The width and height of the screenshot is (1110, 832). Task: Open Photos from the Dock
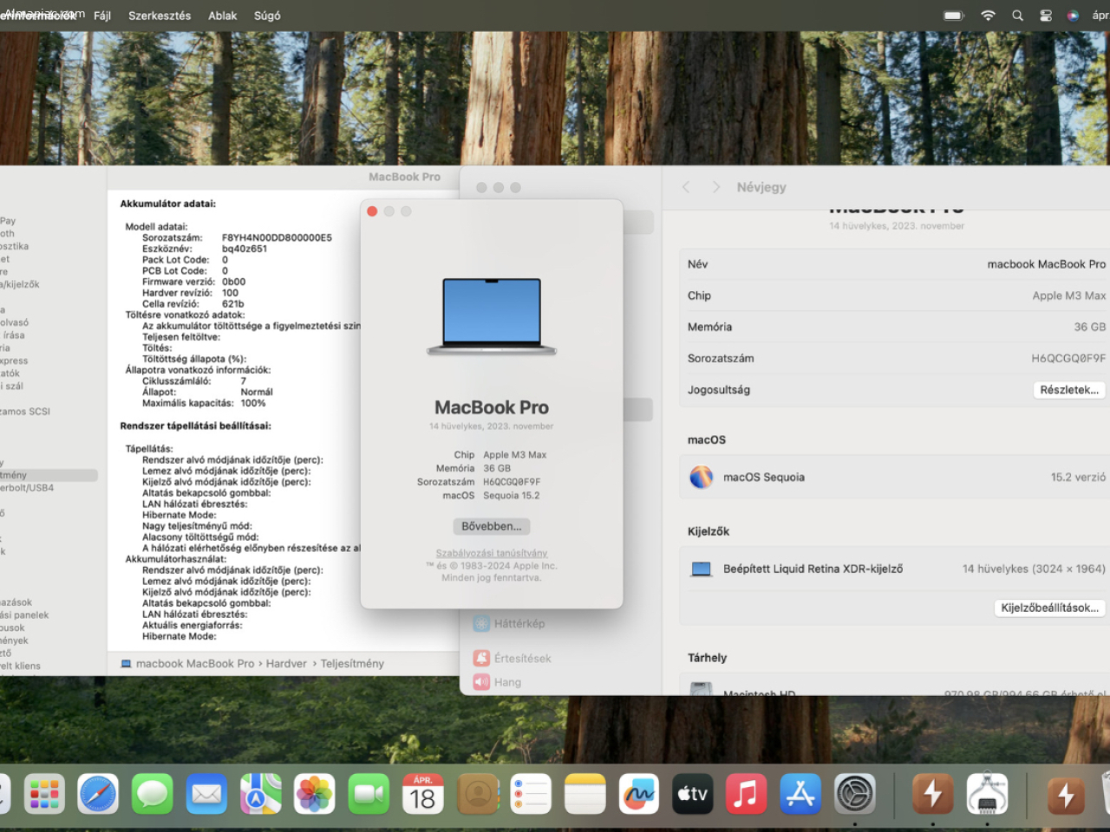315,794
